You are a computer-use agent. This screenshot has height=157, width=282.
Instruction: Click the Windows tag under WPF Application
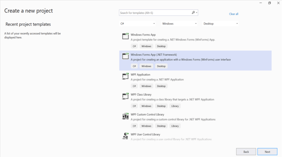146,86
